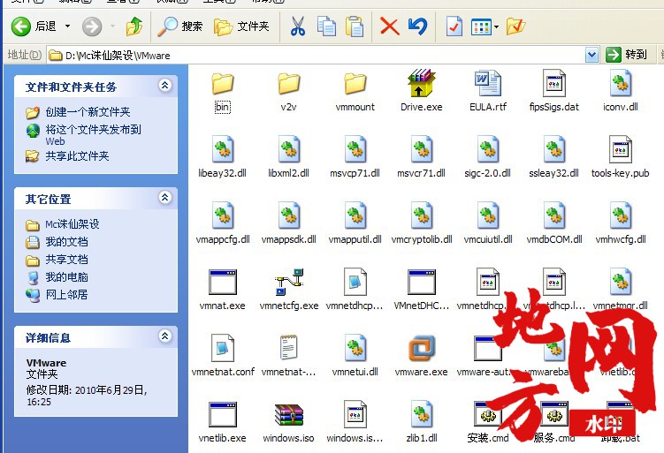664x453 pixels.
Task: Click the Properties checkmark icon
Action: point(454,26)
